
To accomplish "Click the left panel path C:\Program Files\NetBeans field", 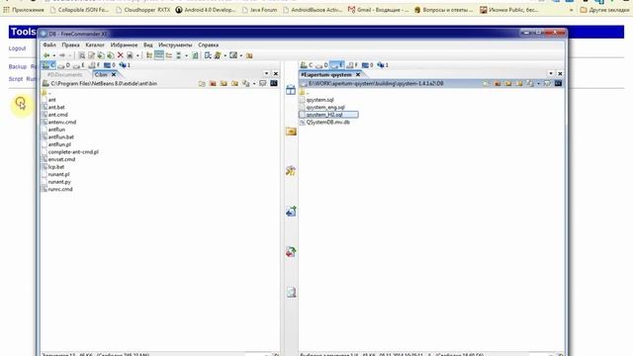I will tap(104, 83).
